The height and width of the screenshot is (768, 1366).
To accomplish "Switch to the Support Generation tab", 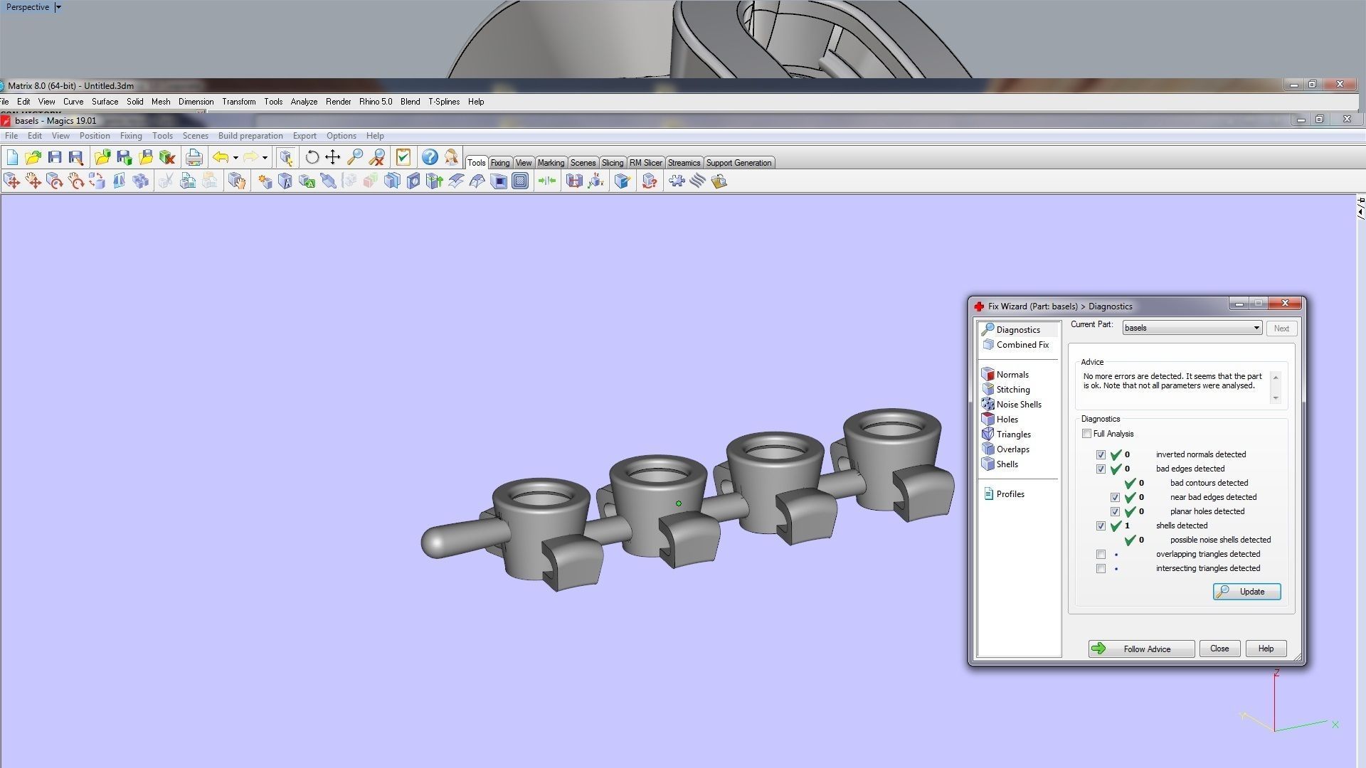I will click(738, 163).
